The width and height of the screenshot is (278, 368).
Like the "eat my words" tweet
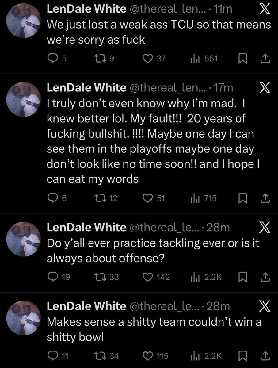pos(148,198)
